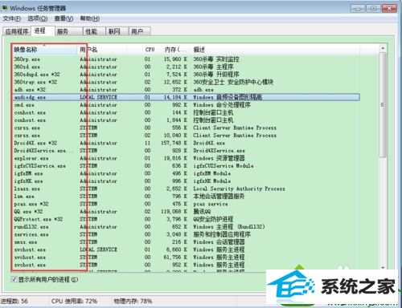Click 360安全卫士 安全防护中心模块 description
Screen dimensions: 402x308
pos(233,82)
